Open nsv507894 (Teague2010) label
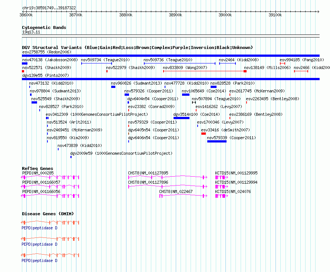The image size is (330, 272). click(216, 99)
